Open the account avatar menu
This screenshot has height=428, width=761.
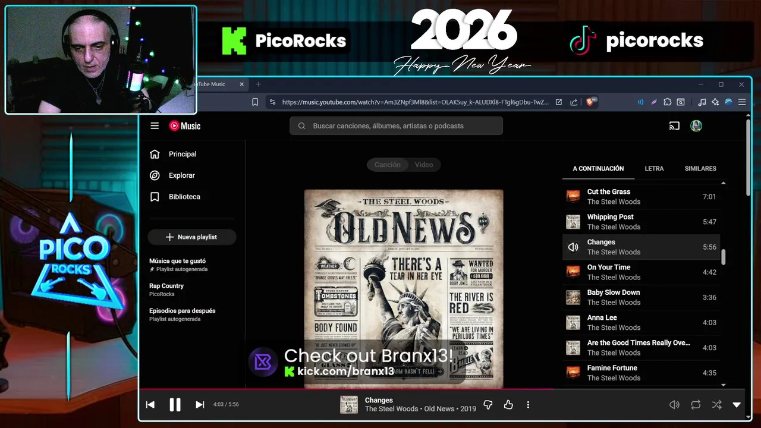coord(696,126)
